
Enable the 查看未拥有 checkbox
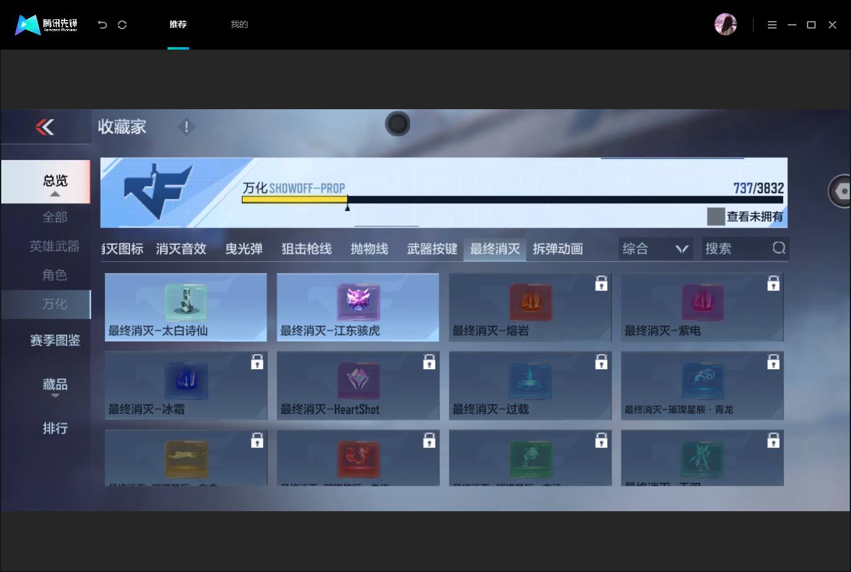[716, 217]
